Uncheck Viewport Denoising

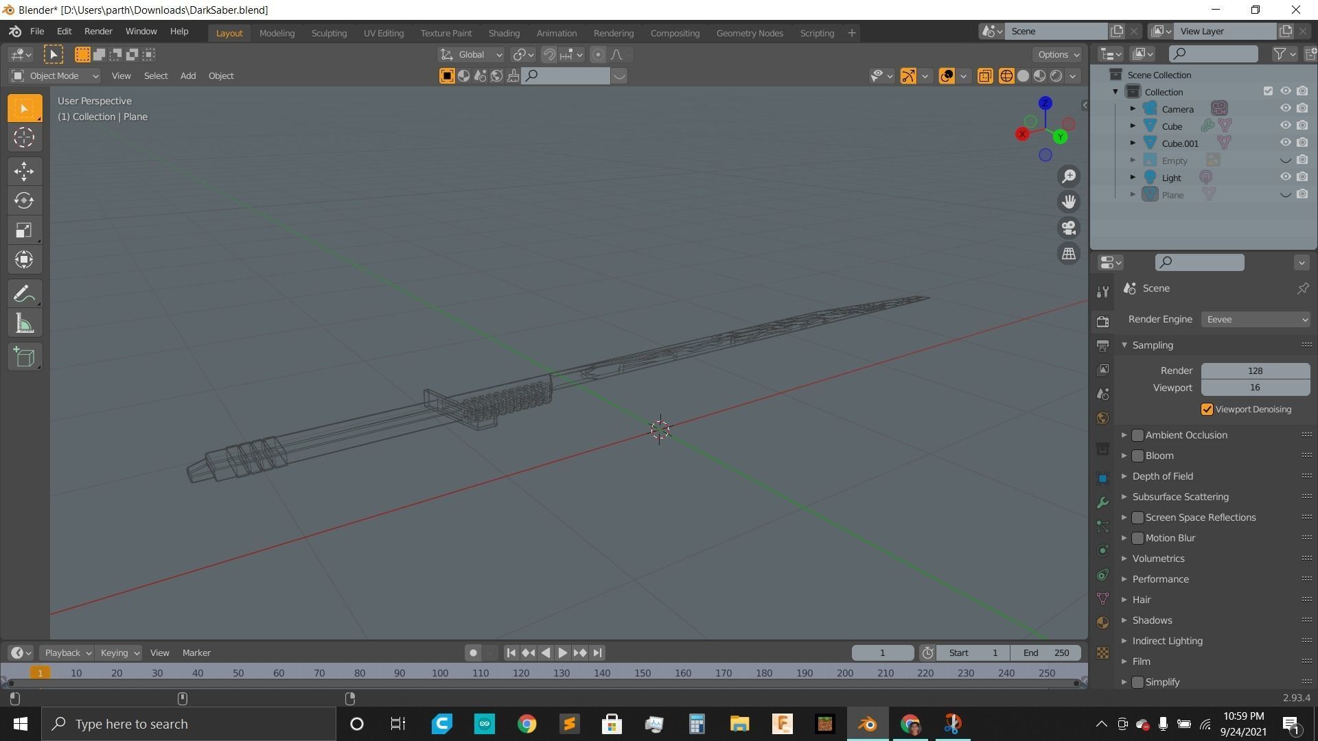click(x=1207, y=410)
